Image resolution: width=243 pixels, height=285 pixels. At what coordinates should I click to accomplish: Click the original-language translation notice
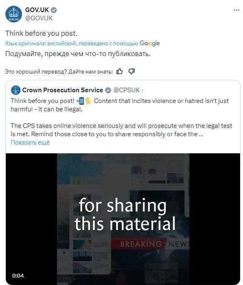[71, 44]
